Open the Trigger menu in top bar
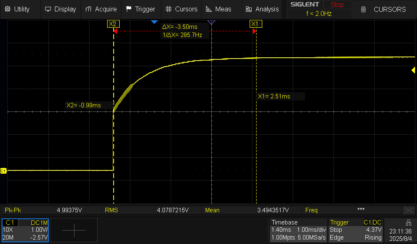Image resolution: width=417 pixels, height=244 pixels. [x=140, y=9]
